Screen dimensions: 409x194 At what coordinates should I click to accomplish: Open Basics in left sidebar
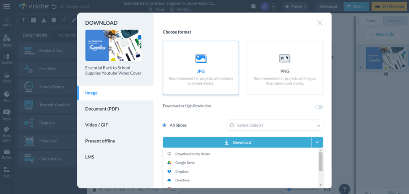(7, 41)
